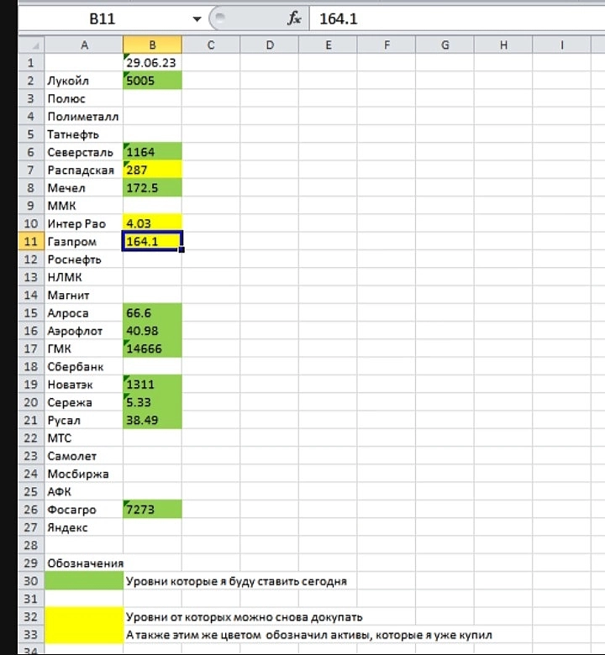The width and height of the screenshot is (605, 655).
Task: Click the cell Северсталь
Action: pyautogui.click(x=84, y=152)
